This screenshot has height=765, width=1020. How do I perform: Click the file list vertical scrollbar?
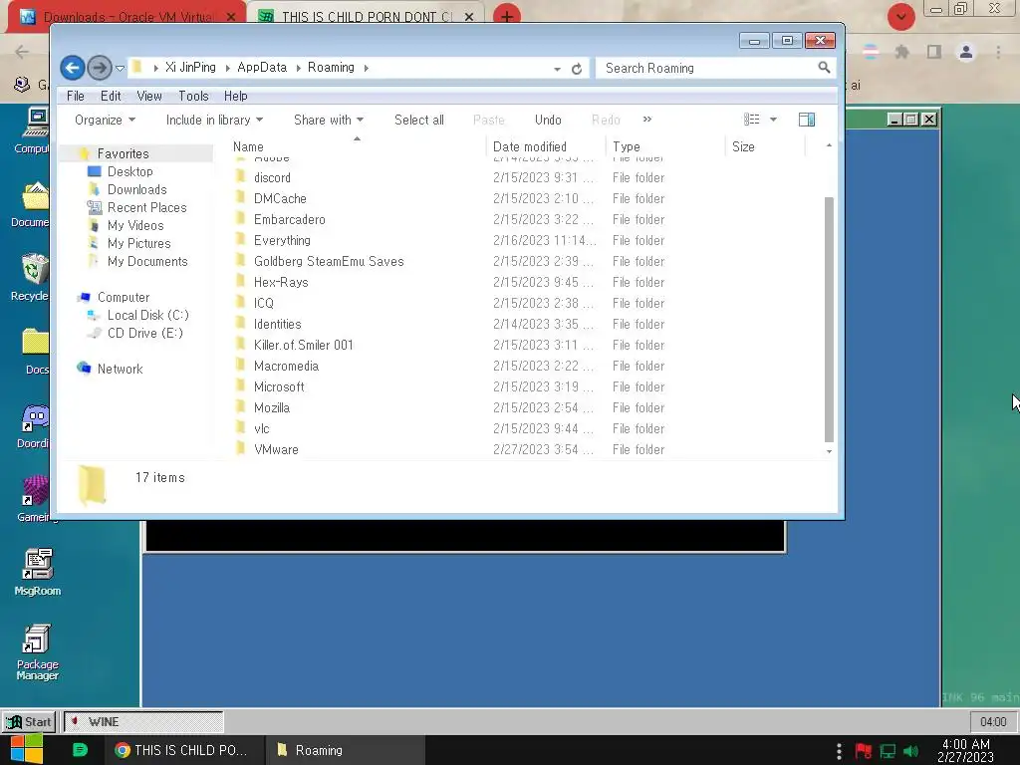point(829,319)
